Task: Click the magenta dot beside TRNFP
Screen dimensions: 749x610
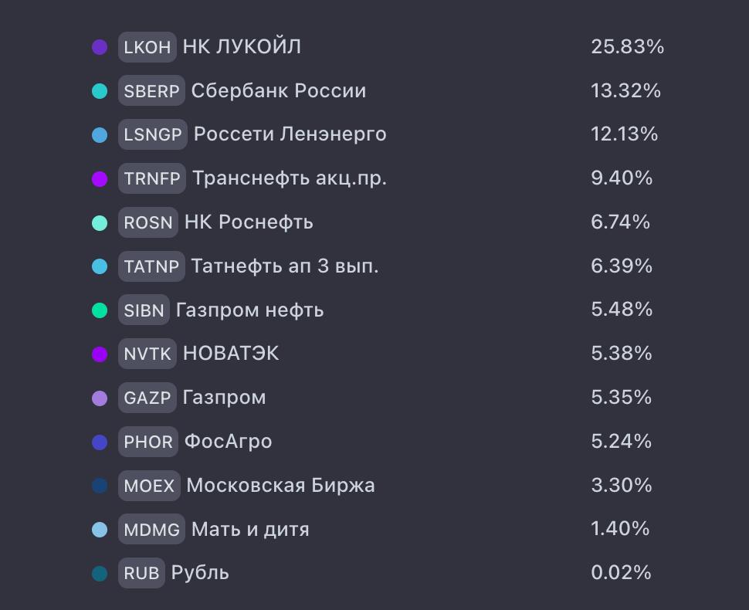Action: [x=100, y=178]
